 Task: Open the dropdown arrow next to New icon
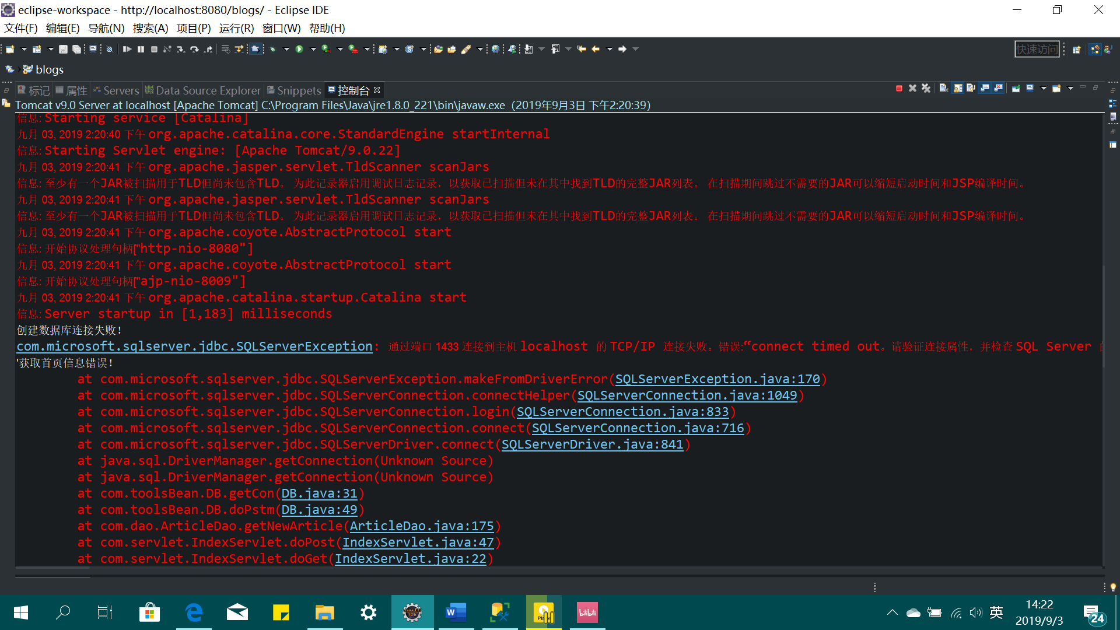(24, 49)
